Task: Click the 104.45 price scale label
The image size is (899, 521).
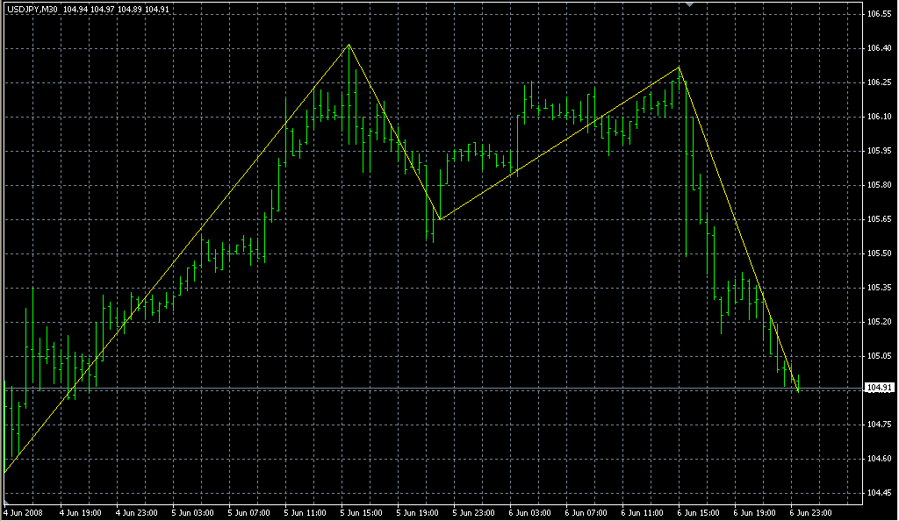Action: coord(879,493)
